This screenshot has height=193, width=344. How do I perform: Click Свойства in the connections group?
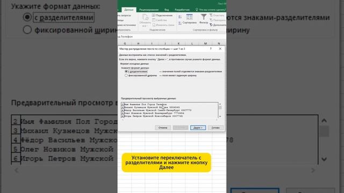click(160, 20)
